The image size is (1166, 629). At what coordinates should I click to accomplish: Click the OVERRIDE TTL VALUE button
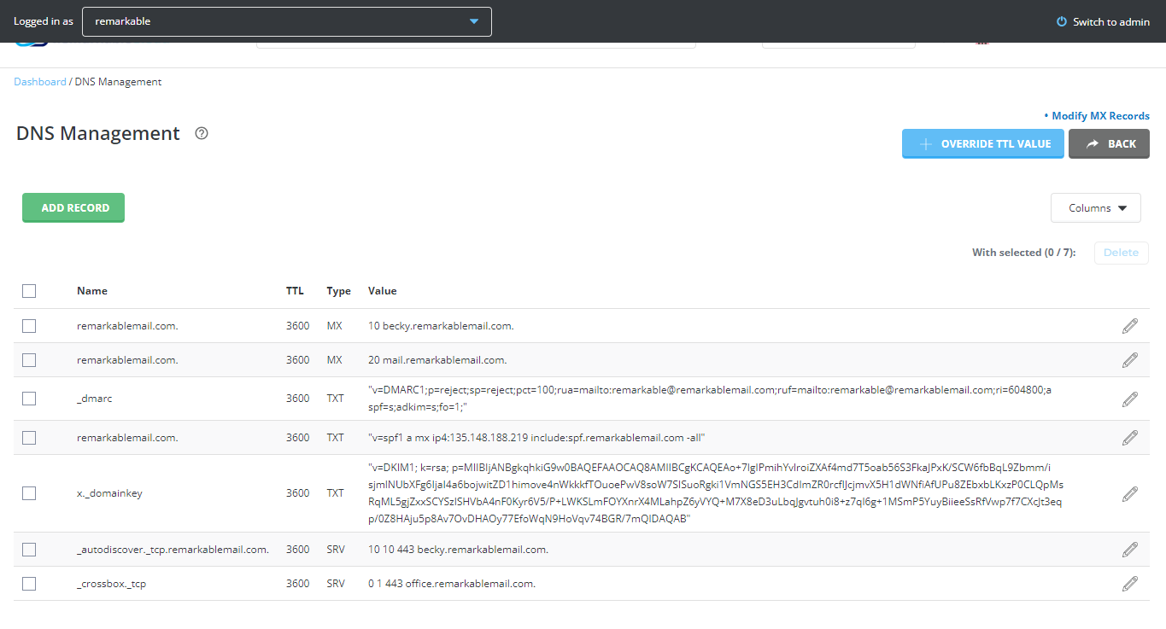click(982, 144)
